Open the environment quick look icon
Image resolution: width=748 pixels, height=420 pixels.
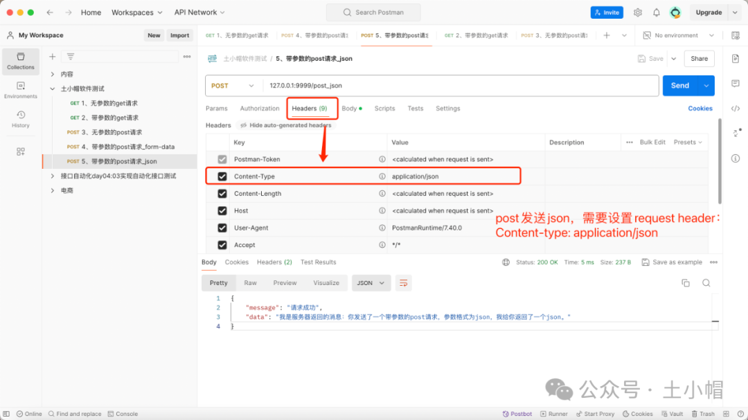[x=736, y=35]
